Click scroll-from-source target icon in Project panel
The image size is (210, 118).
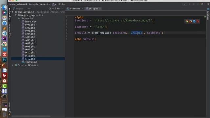50,9
